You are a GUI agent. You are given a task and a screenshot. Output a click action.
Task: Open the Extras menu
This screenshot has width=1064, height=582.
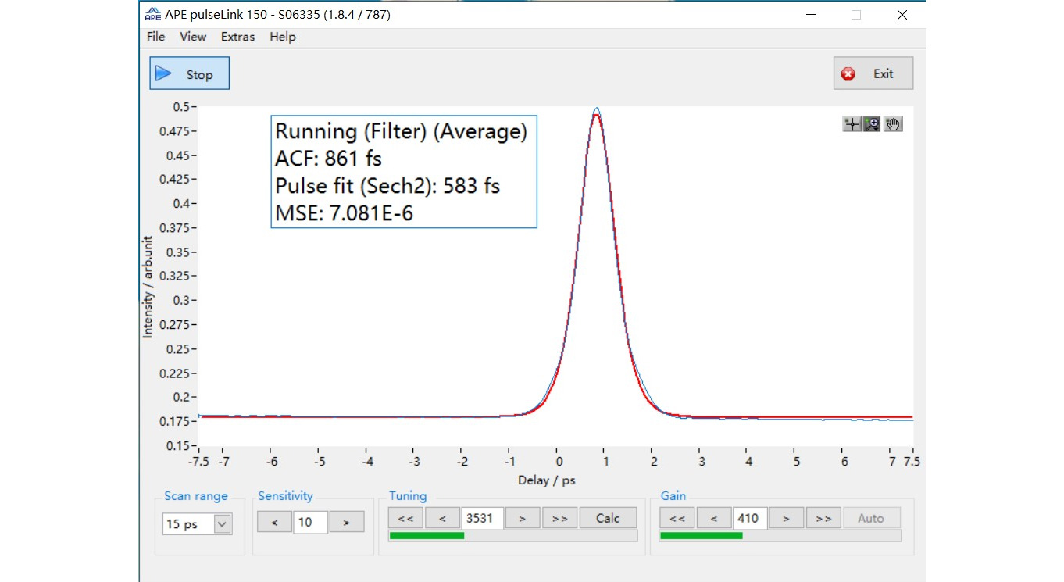pos(237,37)
